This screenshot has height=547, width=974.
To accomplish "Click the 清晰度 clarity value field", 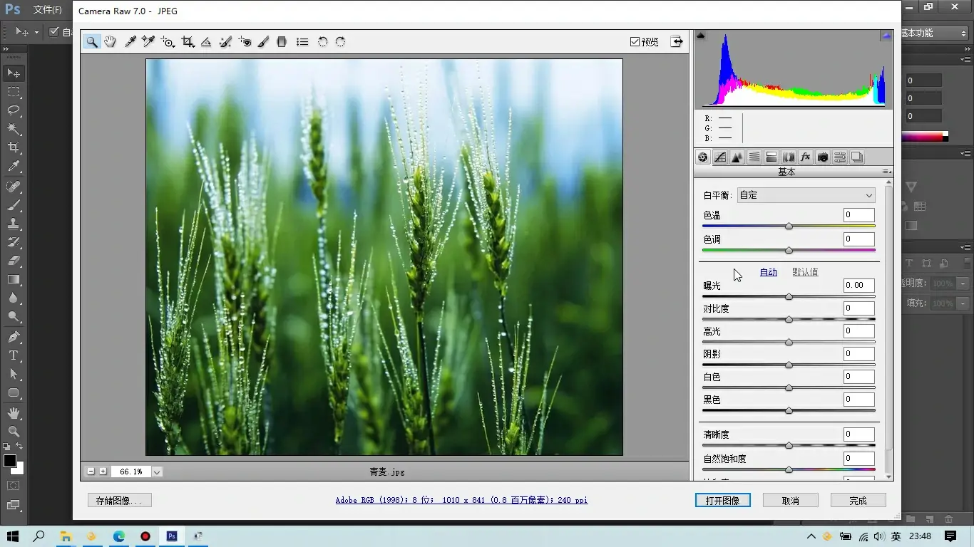I will click(x=858, y=434).
